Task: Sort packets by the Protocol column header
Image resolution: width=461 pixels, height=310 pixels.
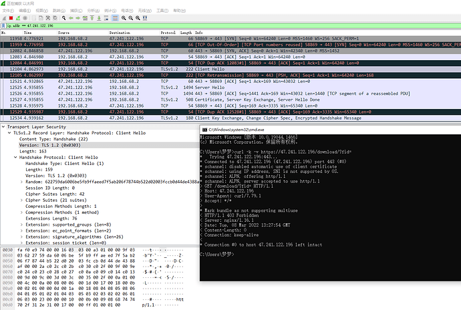Action: (x=167, y=32)
